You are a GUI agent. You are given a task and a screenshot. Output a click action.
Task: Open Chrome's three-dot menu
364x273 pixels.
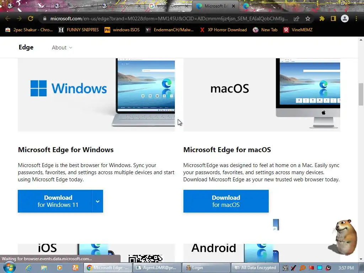(x=356, y=18)
